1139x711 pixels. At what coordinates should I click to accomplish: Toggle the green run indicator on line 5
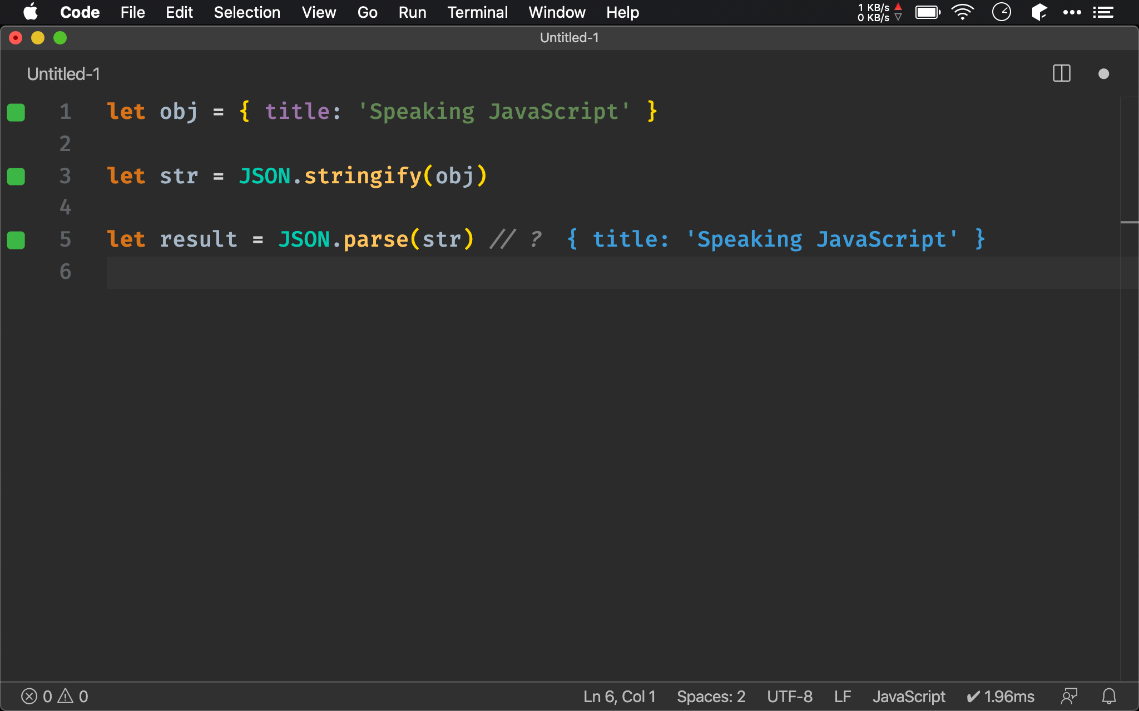[x=16, y=240]
